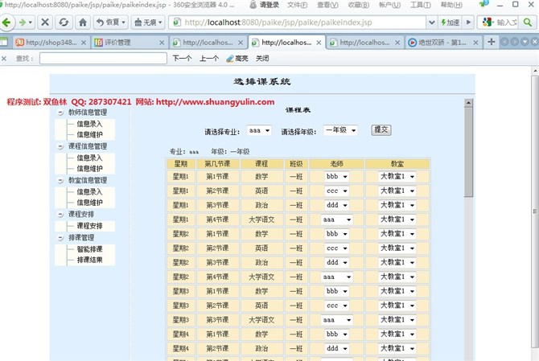This screenshot has width=539, height=361.
Task: Collapse the 课程安排 tree group node
Action: (x=60, y=215)
